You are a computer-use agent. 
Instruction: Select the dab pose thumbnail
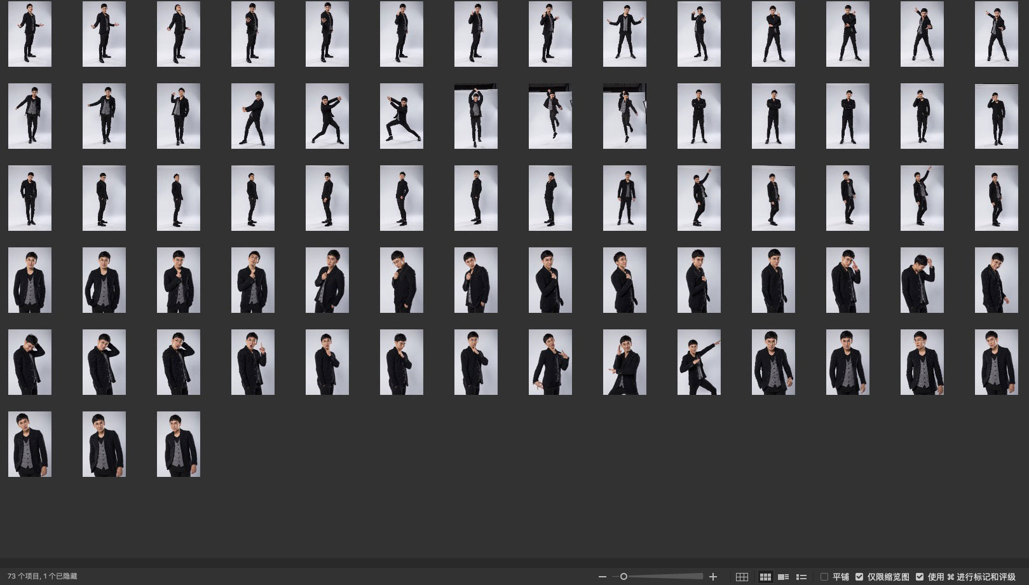699,362
